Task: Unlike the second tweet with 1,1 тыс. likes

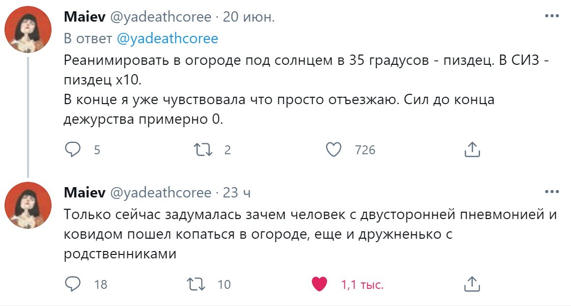Action: pyautogui.click(x=320, y=283)
